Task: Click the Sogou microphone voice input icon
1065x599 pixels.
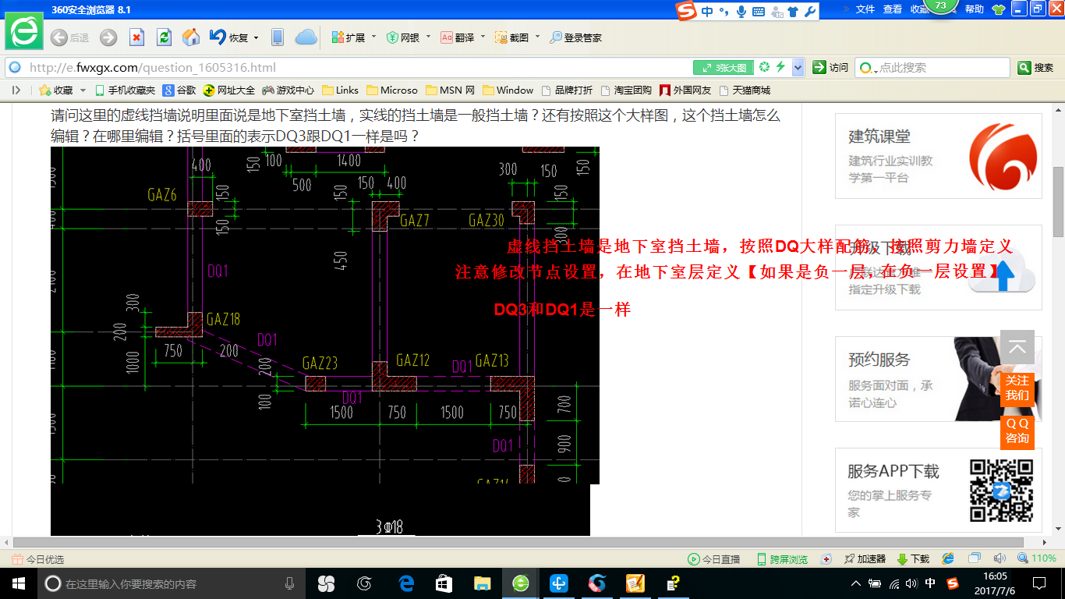Action: click(x=741, y=12)
